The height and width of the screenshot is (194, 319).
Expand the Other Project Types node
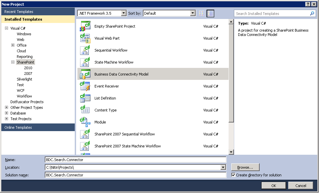7,107
